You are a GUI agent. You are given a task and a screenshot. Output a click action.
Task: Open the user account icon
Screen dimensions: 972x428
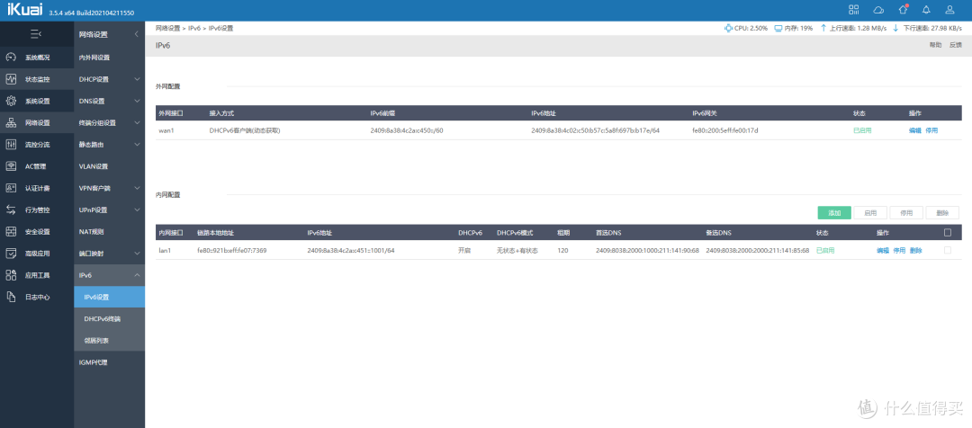pyautogui.click(x=950, y=10)
